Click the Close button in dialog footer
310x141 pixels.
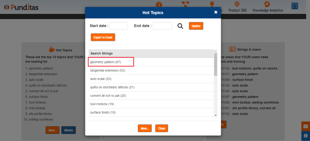pos(162,128)
